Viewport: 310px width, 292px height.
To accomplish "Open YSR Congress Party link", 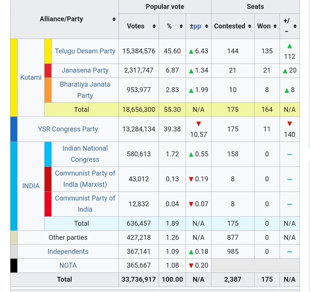I will tap(68, 129).
